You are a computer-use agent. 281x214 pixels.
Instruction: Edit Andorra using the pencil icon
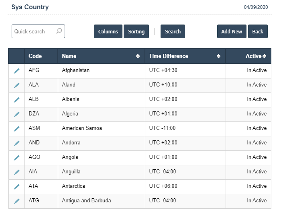pyautogui.click(x=16, y=143)
